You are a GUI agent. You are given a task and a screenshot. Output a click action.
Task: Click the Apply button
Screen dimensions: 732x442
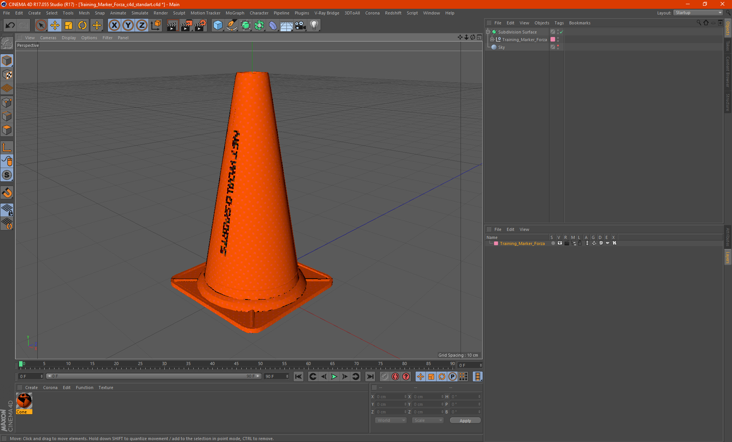[465, 421]
